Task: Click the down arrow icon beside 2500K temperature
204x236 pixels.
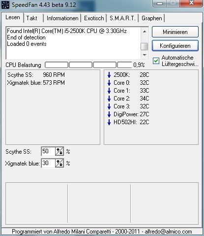Action: coord(109,75)
